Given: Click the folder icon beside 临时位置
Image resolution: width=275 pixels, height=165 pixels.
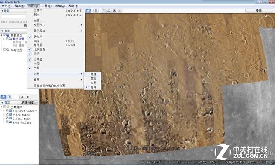Looking at the screenshot, I should click(x=8, y=49).
